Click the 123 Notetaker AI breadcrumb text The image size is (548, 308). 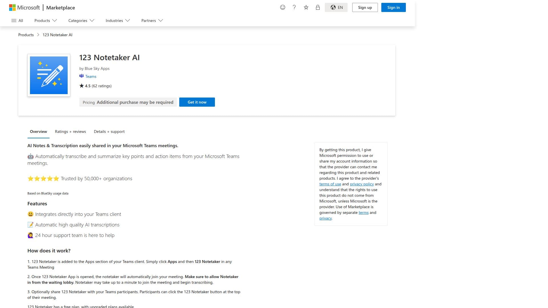(57, 35)
